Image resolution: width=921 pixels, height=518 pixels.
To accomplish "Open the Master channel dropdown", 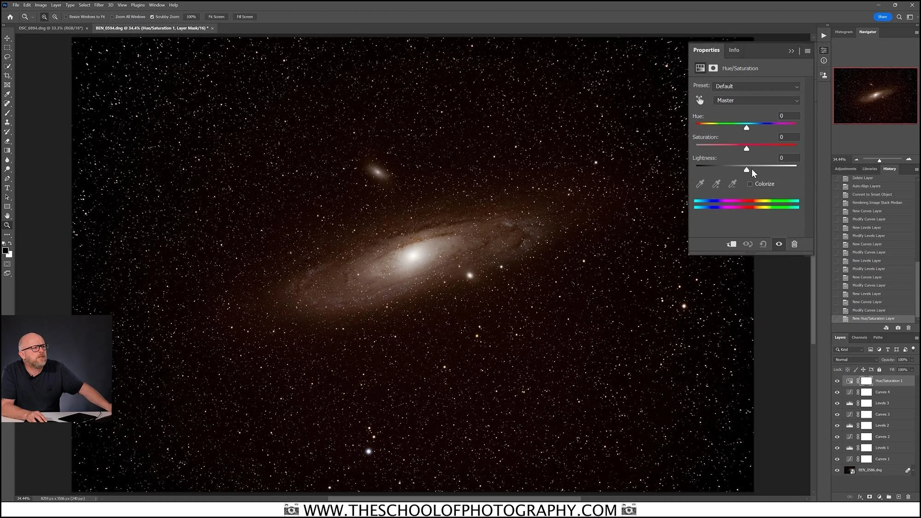I will pyautogui.click(x=757, y=100).
